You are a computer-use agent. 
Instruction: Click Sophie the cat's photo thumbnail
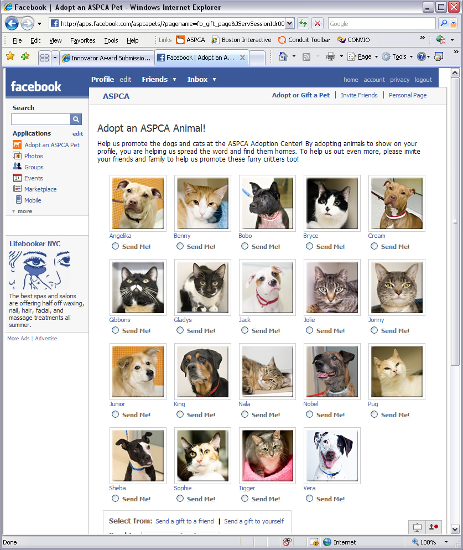(203, 455)
